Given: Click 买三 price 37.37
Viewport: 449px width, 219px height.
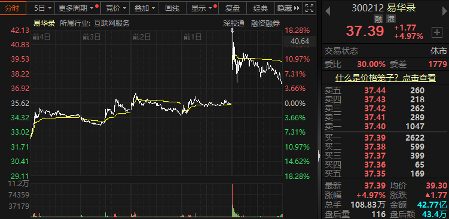Looking at the screenshot, I should [x=375, y=156].
